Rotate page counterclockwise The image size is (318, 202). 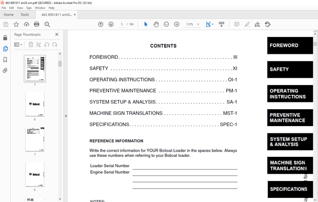[47, 45]
